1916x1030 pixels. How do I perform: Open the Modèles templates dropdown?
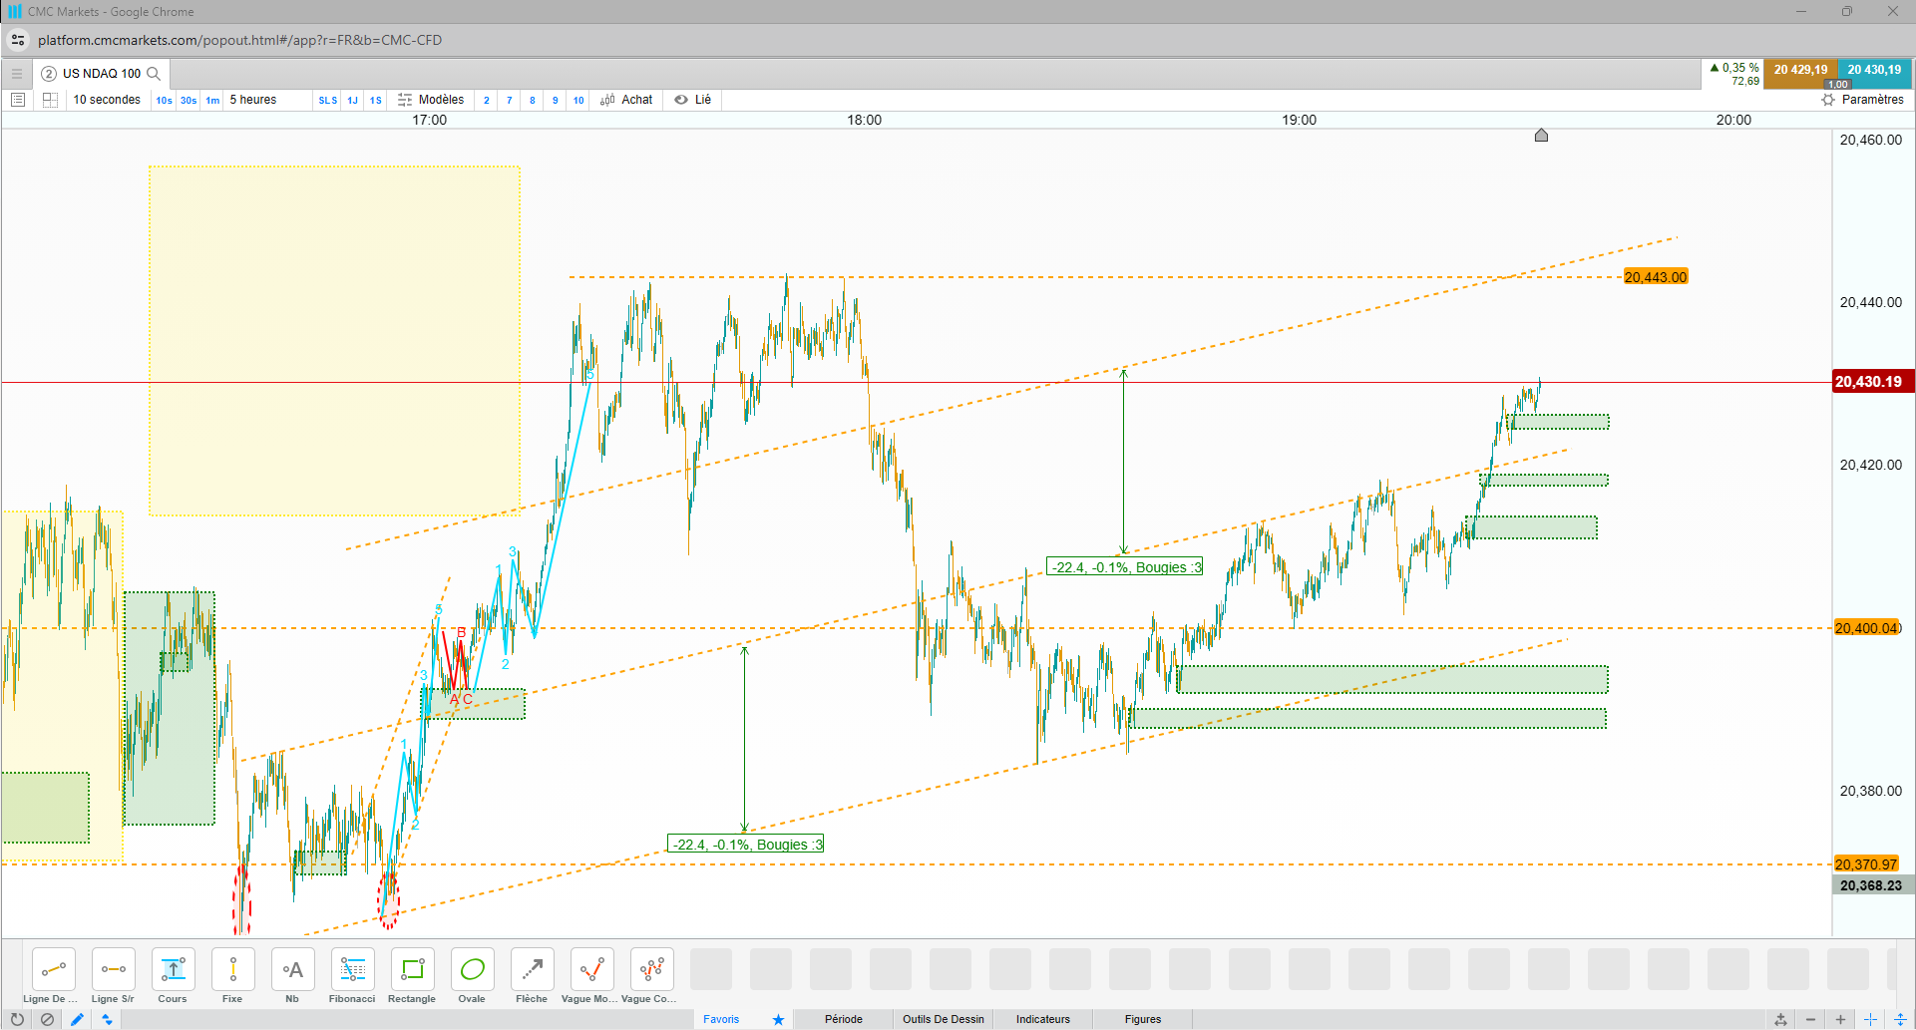pyautogui.click(x=431, y=100)
